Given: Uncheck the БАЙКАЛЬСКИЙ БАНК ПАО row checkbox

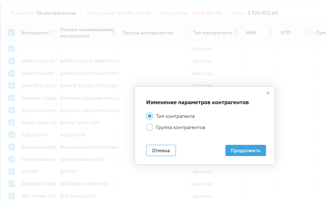Looking at the screenshot, I should (x=12, y=73).
